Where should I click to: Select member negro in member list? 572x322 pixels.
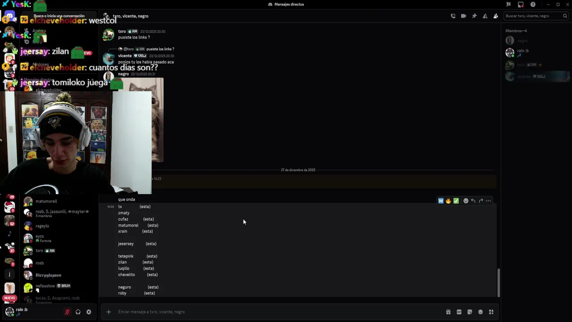tap(536, 41)
